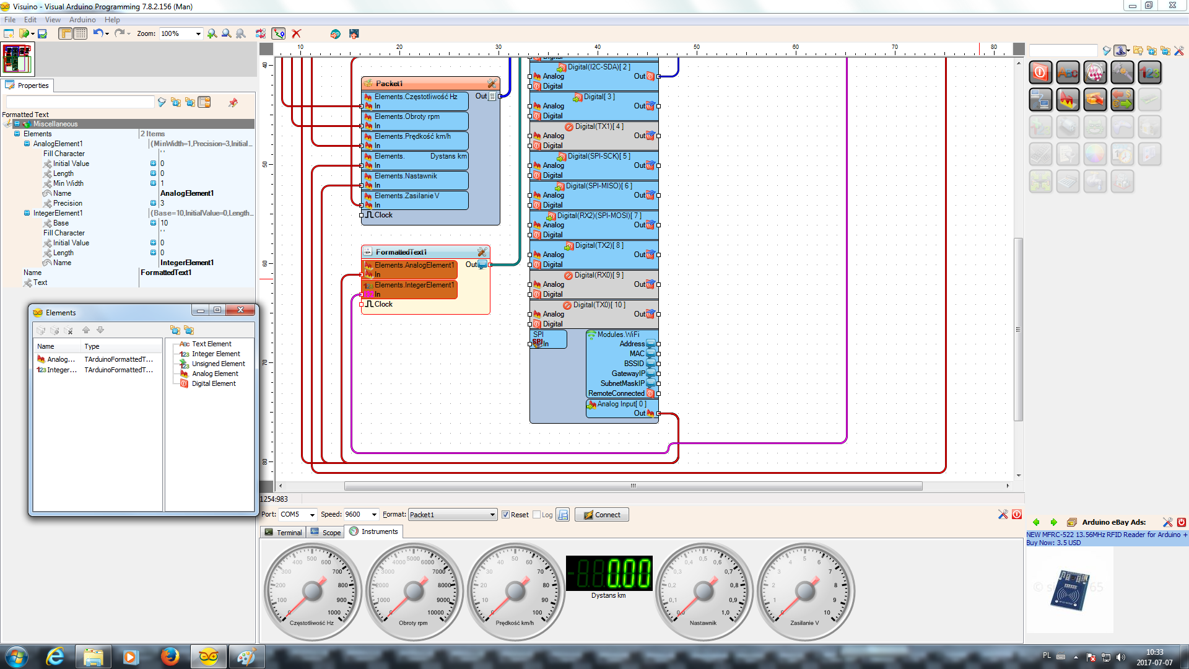Collapse the IntegerElement1 node in Properties
Image resolution: width=1189 pixels, height=669 pixels.
[x=27, y=213]
